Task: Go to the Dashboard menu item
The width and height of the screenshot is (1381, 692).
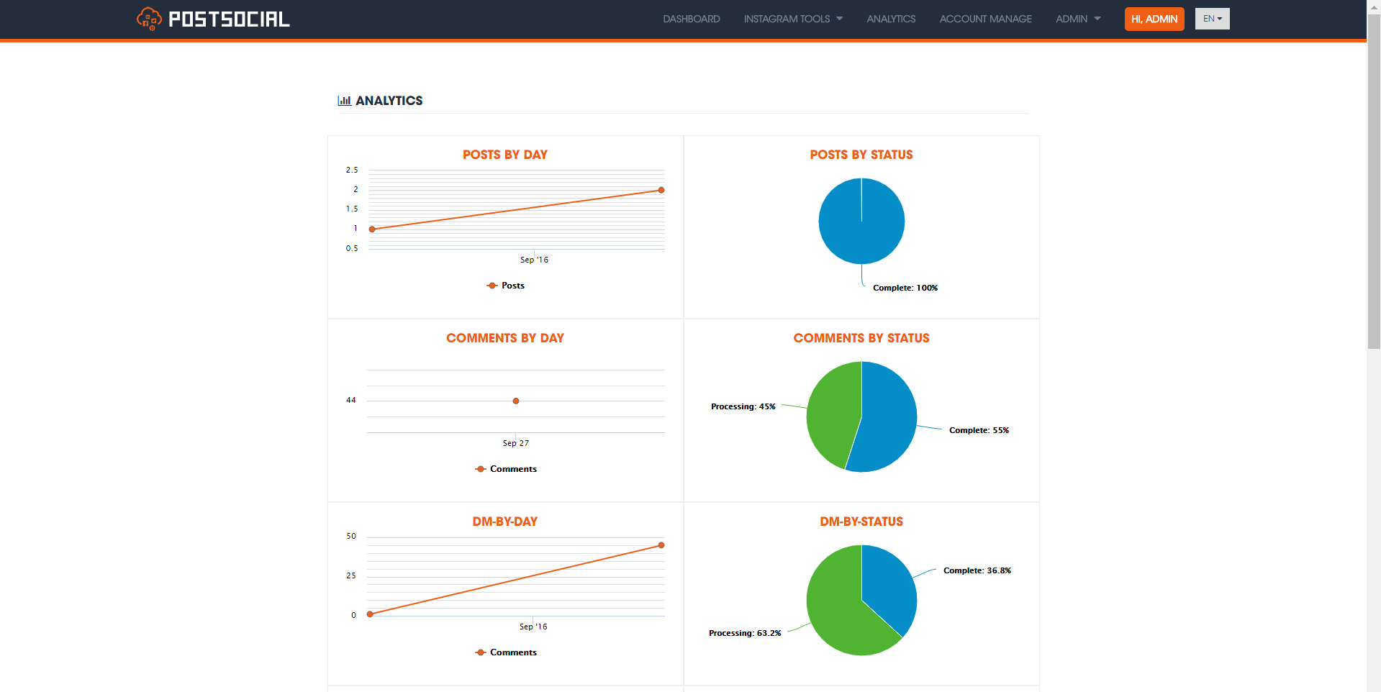Action: [x=691, y=19]
